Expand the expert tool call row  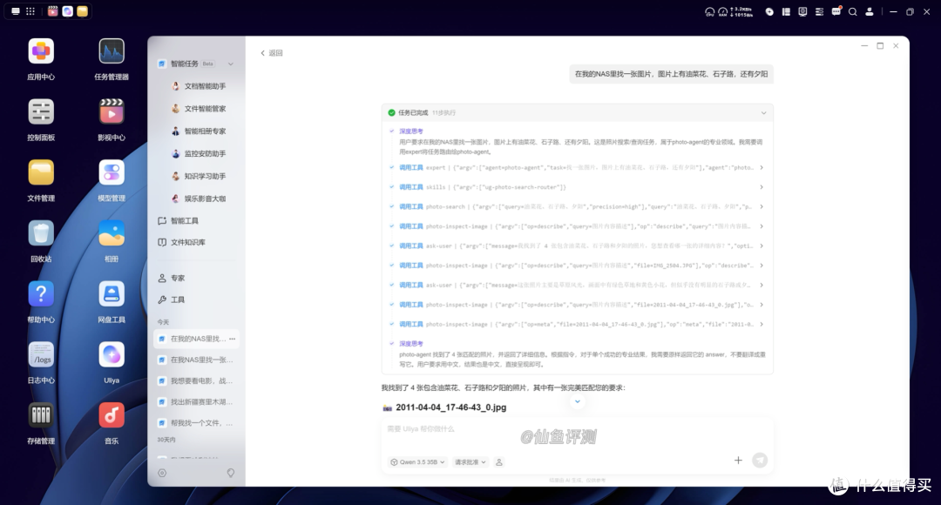(576, 168)
